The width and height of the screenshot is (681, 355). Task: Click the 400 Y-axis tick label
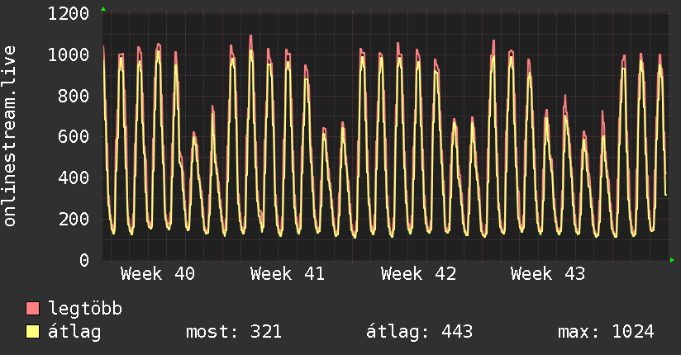pos(74,178)
